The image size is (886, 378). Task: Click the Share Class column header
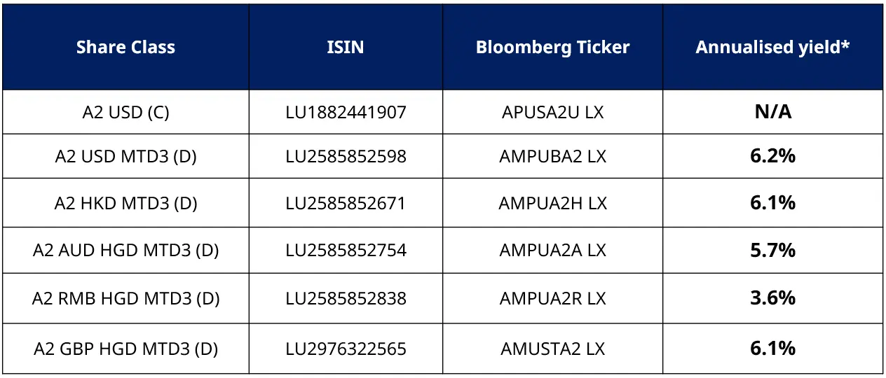point(125,48)
